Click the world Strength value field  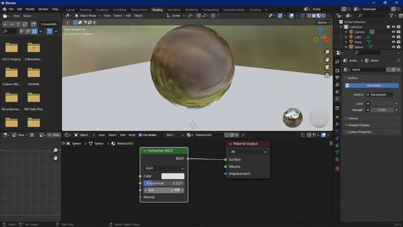pyautogui.click(x=382, y=110)
